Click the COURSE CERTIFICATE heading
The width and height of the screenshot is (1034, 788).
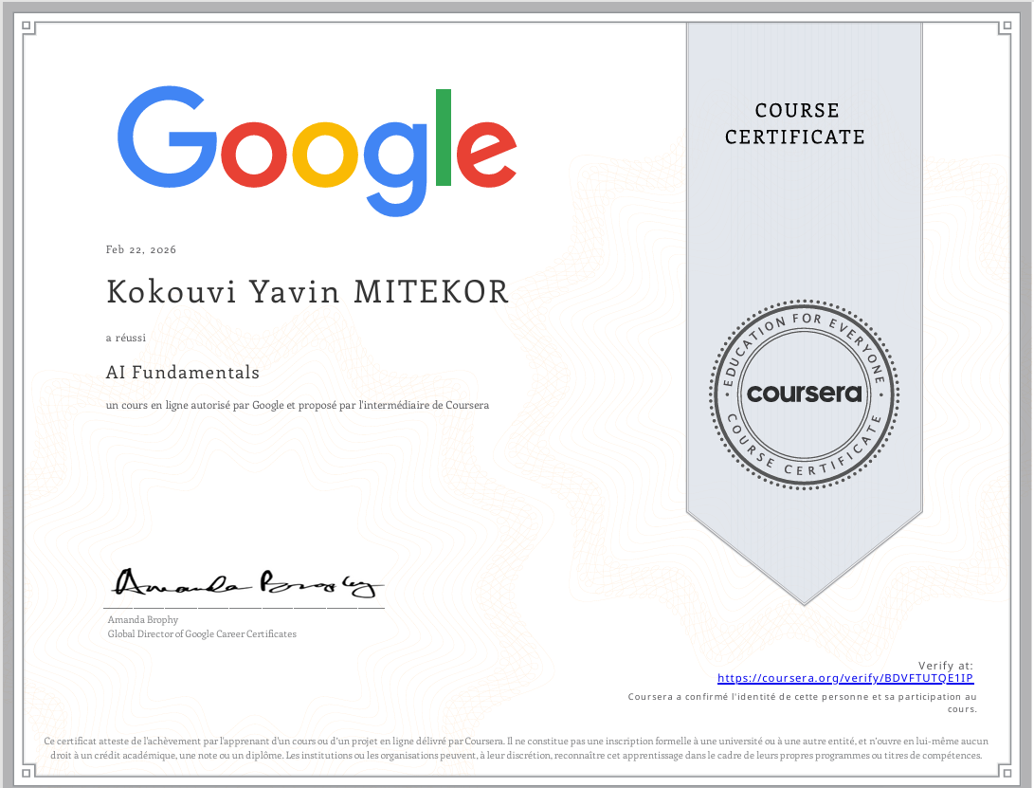click(x=795, y=124)
